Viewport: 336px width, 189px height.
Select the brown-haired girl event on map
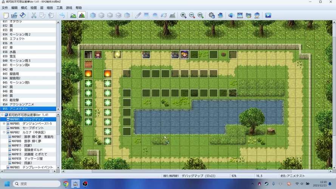[x=98, y=55]
